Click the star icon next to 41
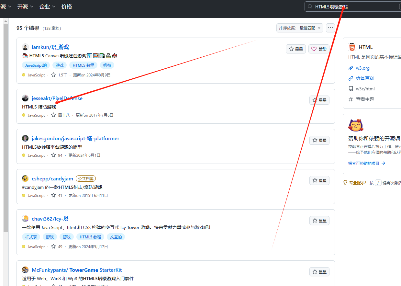401x286 pixels. click(x=53, y=195)
